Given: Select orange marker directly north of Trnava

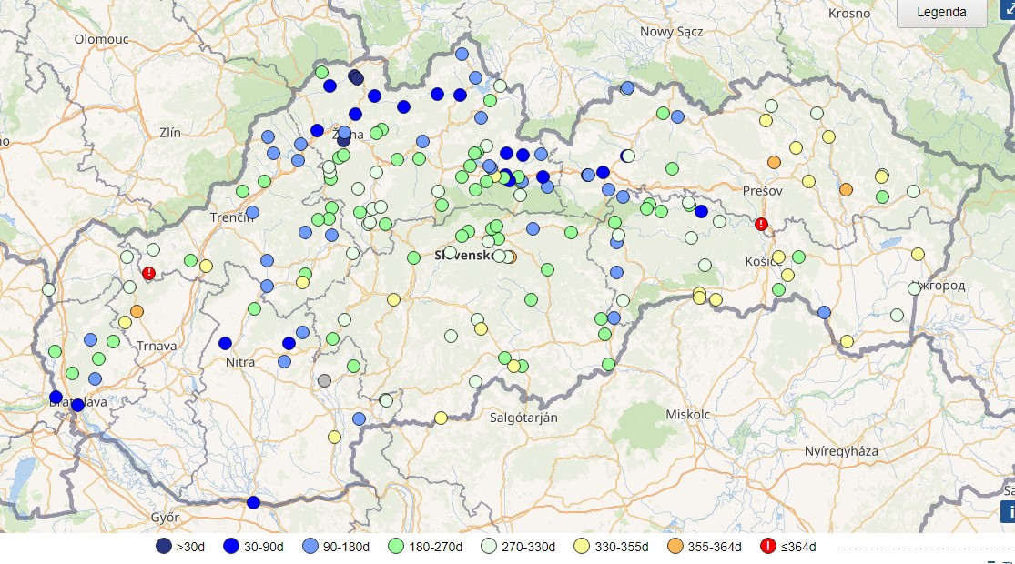Looking at the screenshot, I should 137,311.
